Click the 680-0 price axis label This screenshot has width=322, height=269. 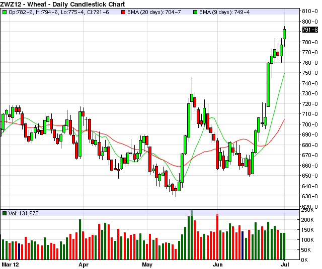(x=310, y=145)
